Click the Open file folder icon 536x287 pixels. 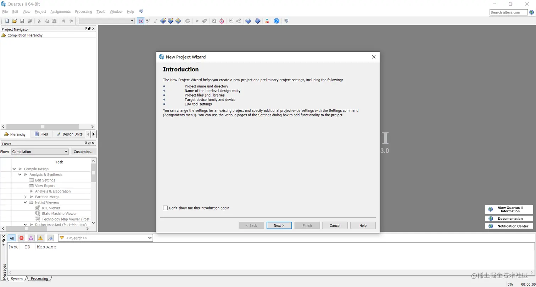click(15, 21)
